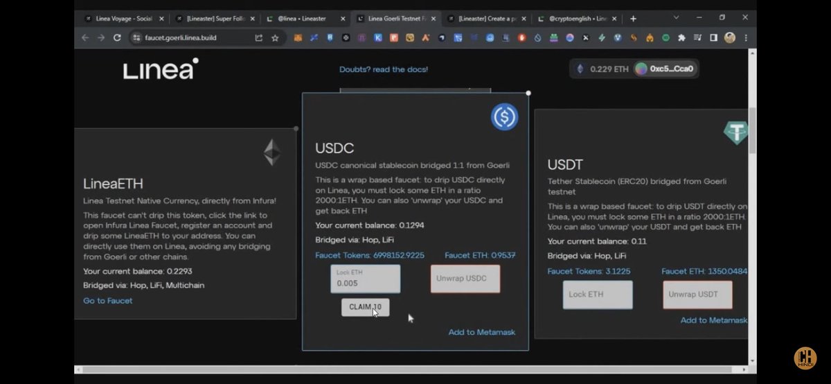Click the Faucet ETH: 1350.0484 text
This screenshot has width=831, height=384.
(x=704, y=271)
